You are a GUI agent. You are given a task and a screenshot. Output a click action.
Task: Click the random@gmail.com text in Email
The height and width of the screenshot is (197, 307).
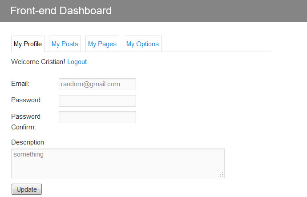(90, 84)
